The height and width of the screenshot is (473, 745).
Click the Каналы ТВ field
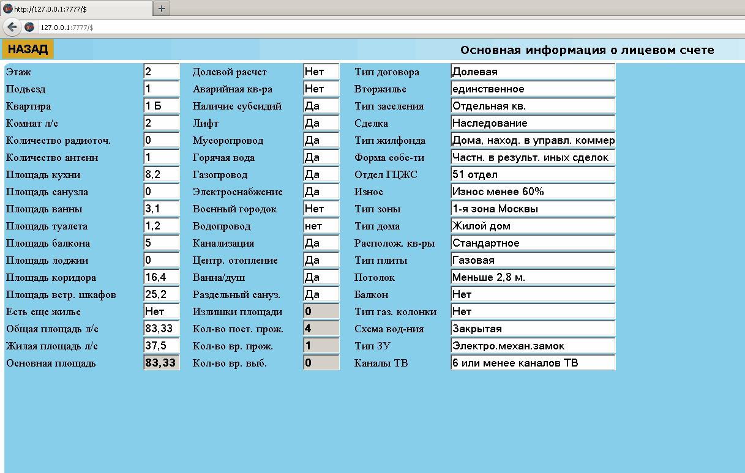tap(533, 363)
